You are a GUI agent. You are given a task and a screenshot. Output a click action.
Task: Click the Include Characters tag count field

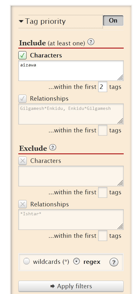click(x=103, y=87)
